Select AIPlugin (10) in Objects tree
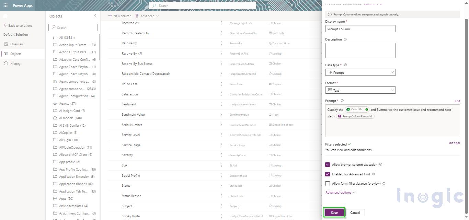Image resolution: width=469 pixels, height=220 pixels. pyautogui.click(x=68, y=140)
